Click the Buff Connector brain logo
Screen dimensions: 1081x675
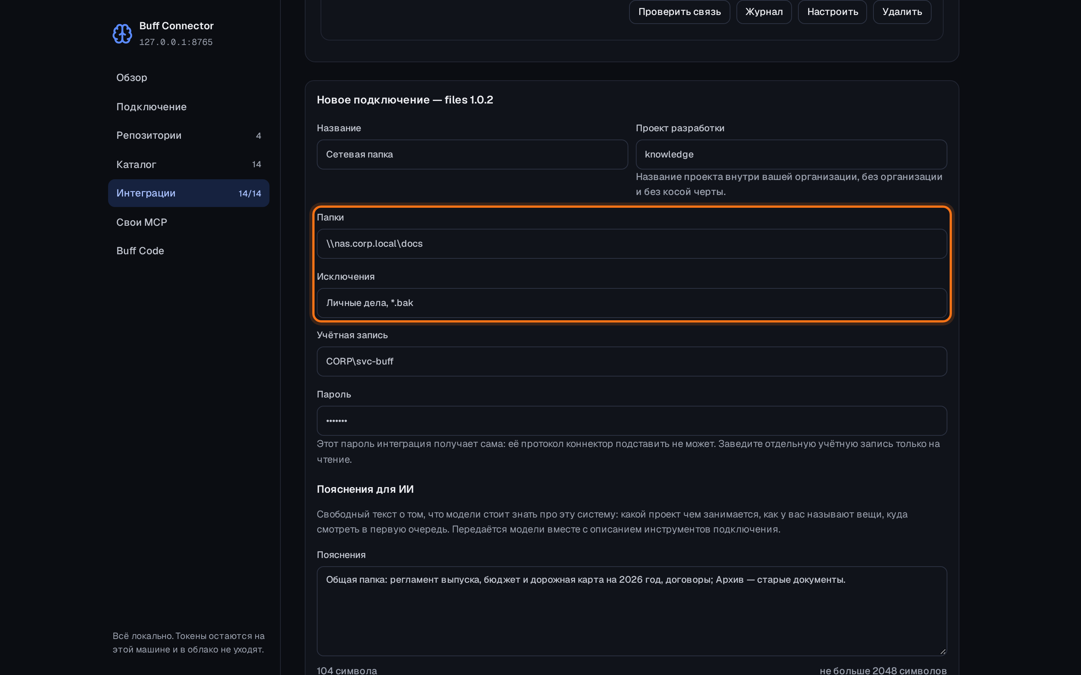122,34
